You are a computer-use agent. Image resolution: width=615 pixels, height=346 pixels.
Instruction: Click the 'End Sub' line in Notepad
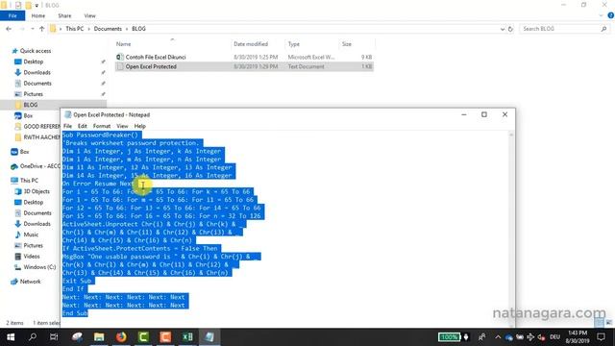(x=75, y=313)
